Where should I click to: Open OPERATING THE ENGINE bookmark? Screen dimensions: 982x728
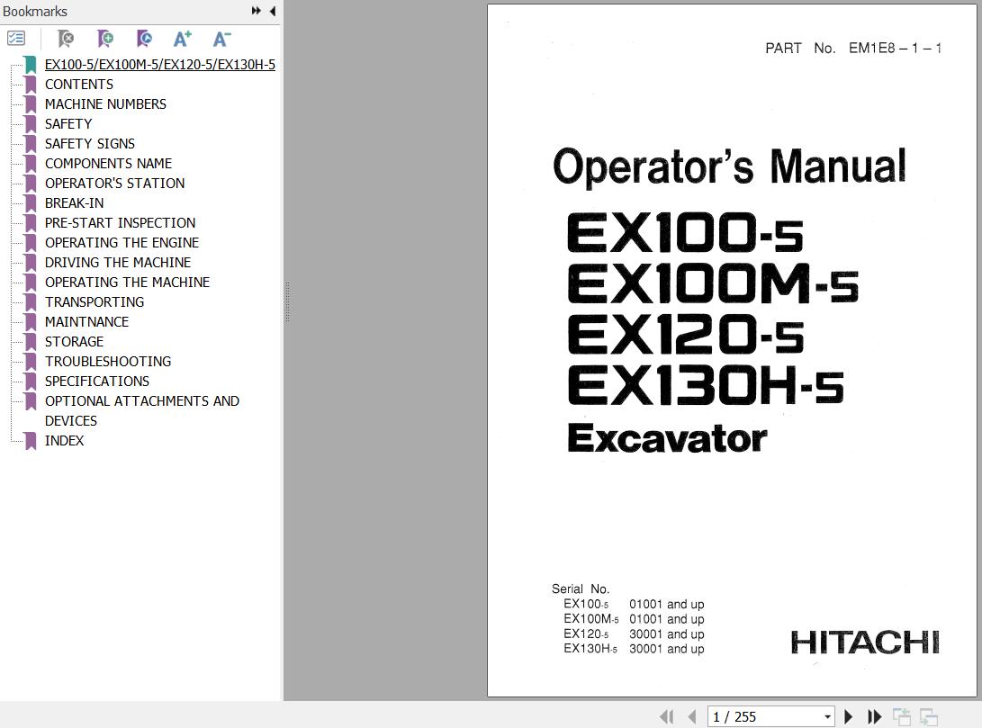[x=122, y=242]
